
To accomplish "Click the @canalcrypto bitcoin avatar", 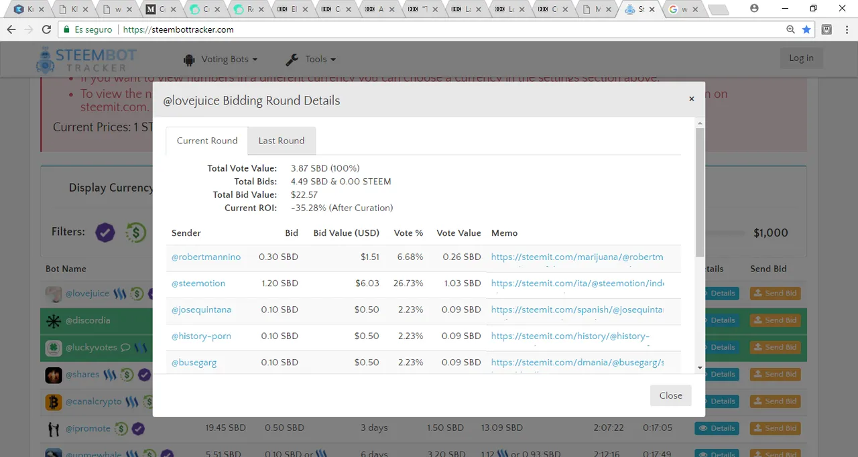I will point(54,401).
